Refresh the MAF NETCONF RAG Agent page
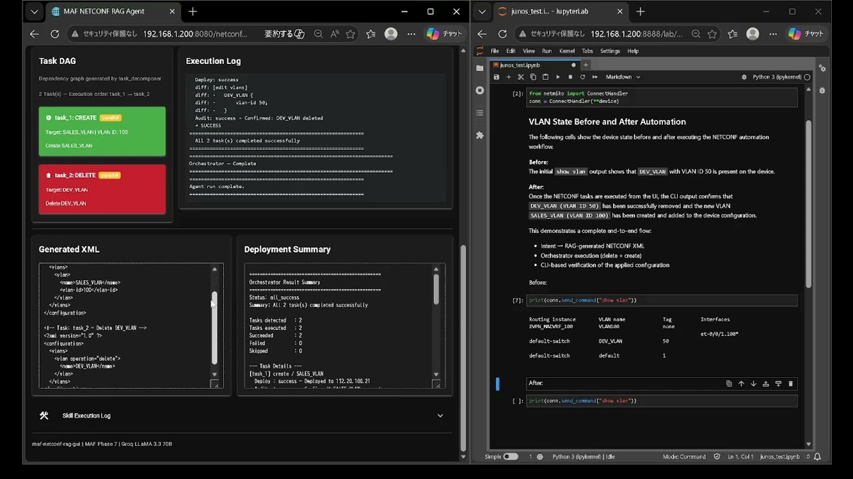853x479 pixels. 55,34
